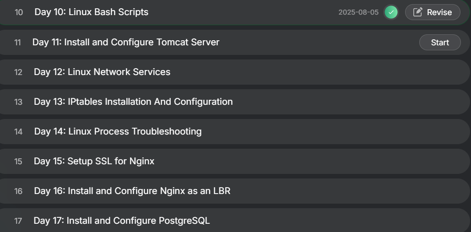Image resolution: width=471 pixels, height=232 pixels.
Task: Select Day 14: Linux Process Troubleshooting
Action: pos(118,131)
